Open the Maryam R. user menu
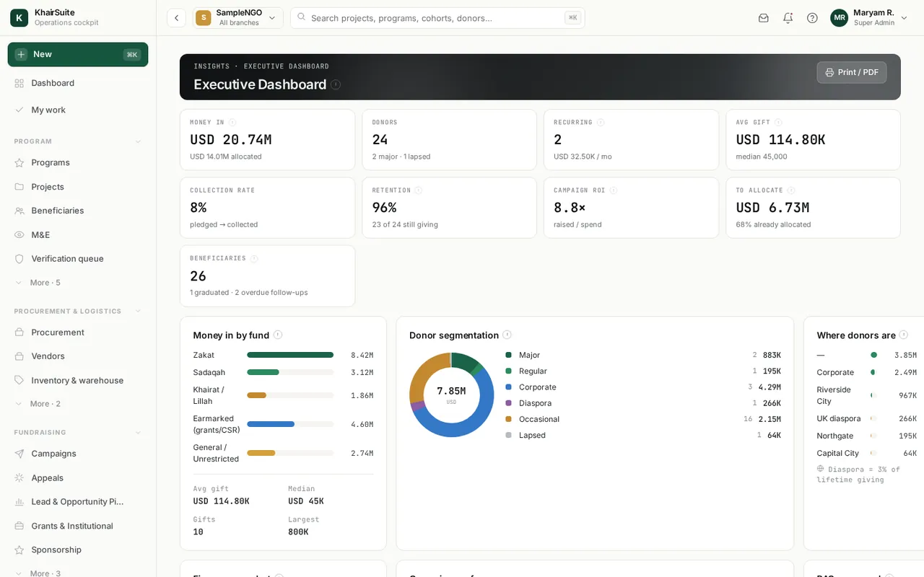Image resolution: width=924 pixels, height=577 pixels. pyautogui.click(x=869, y=18)
